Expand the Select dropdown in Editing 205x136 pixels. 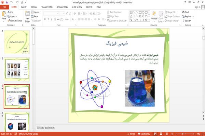(x=187, y=21)
